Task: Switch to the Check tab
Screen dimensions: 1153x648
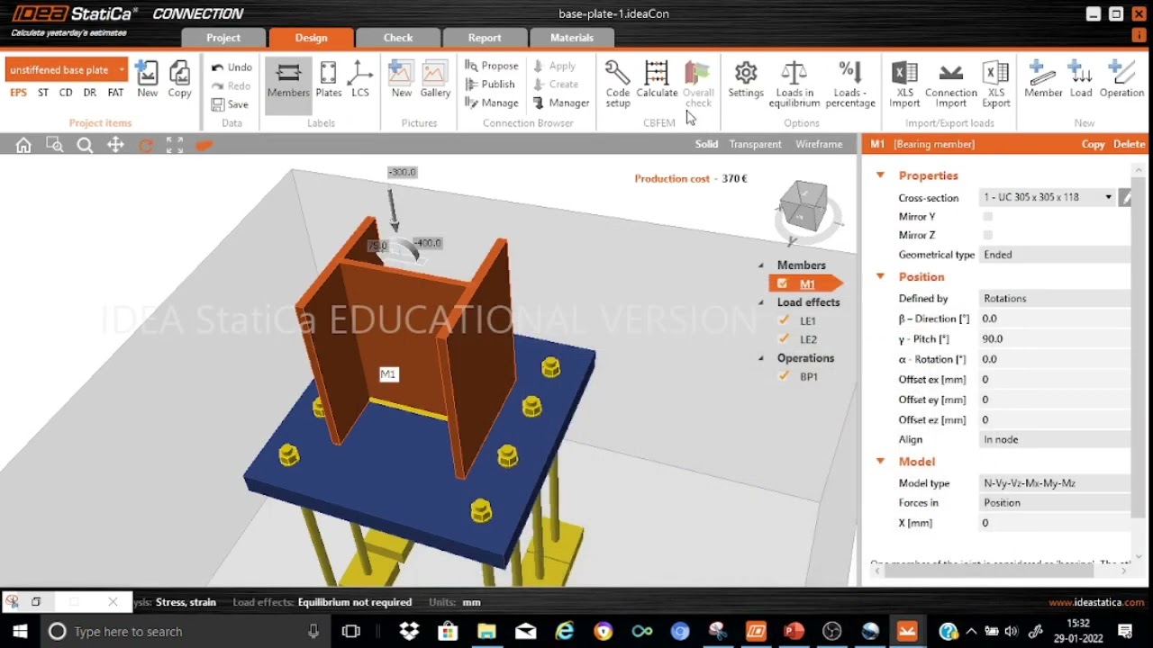Action: (398, 38)
